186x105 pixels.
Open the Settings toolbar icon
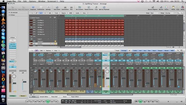[x=48, y=8]
